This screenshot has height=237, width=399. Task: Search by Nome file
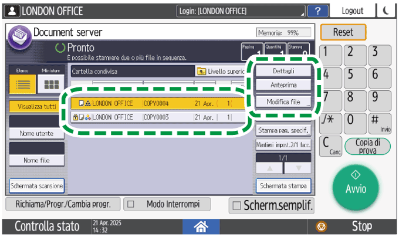36,160
